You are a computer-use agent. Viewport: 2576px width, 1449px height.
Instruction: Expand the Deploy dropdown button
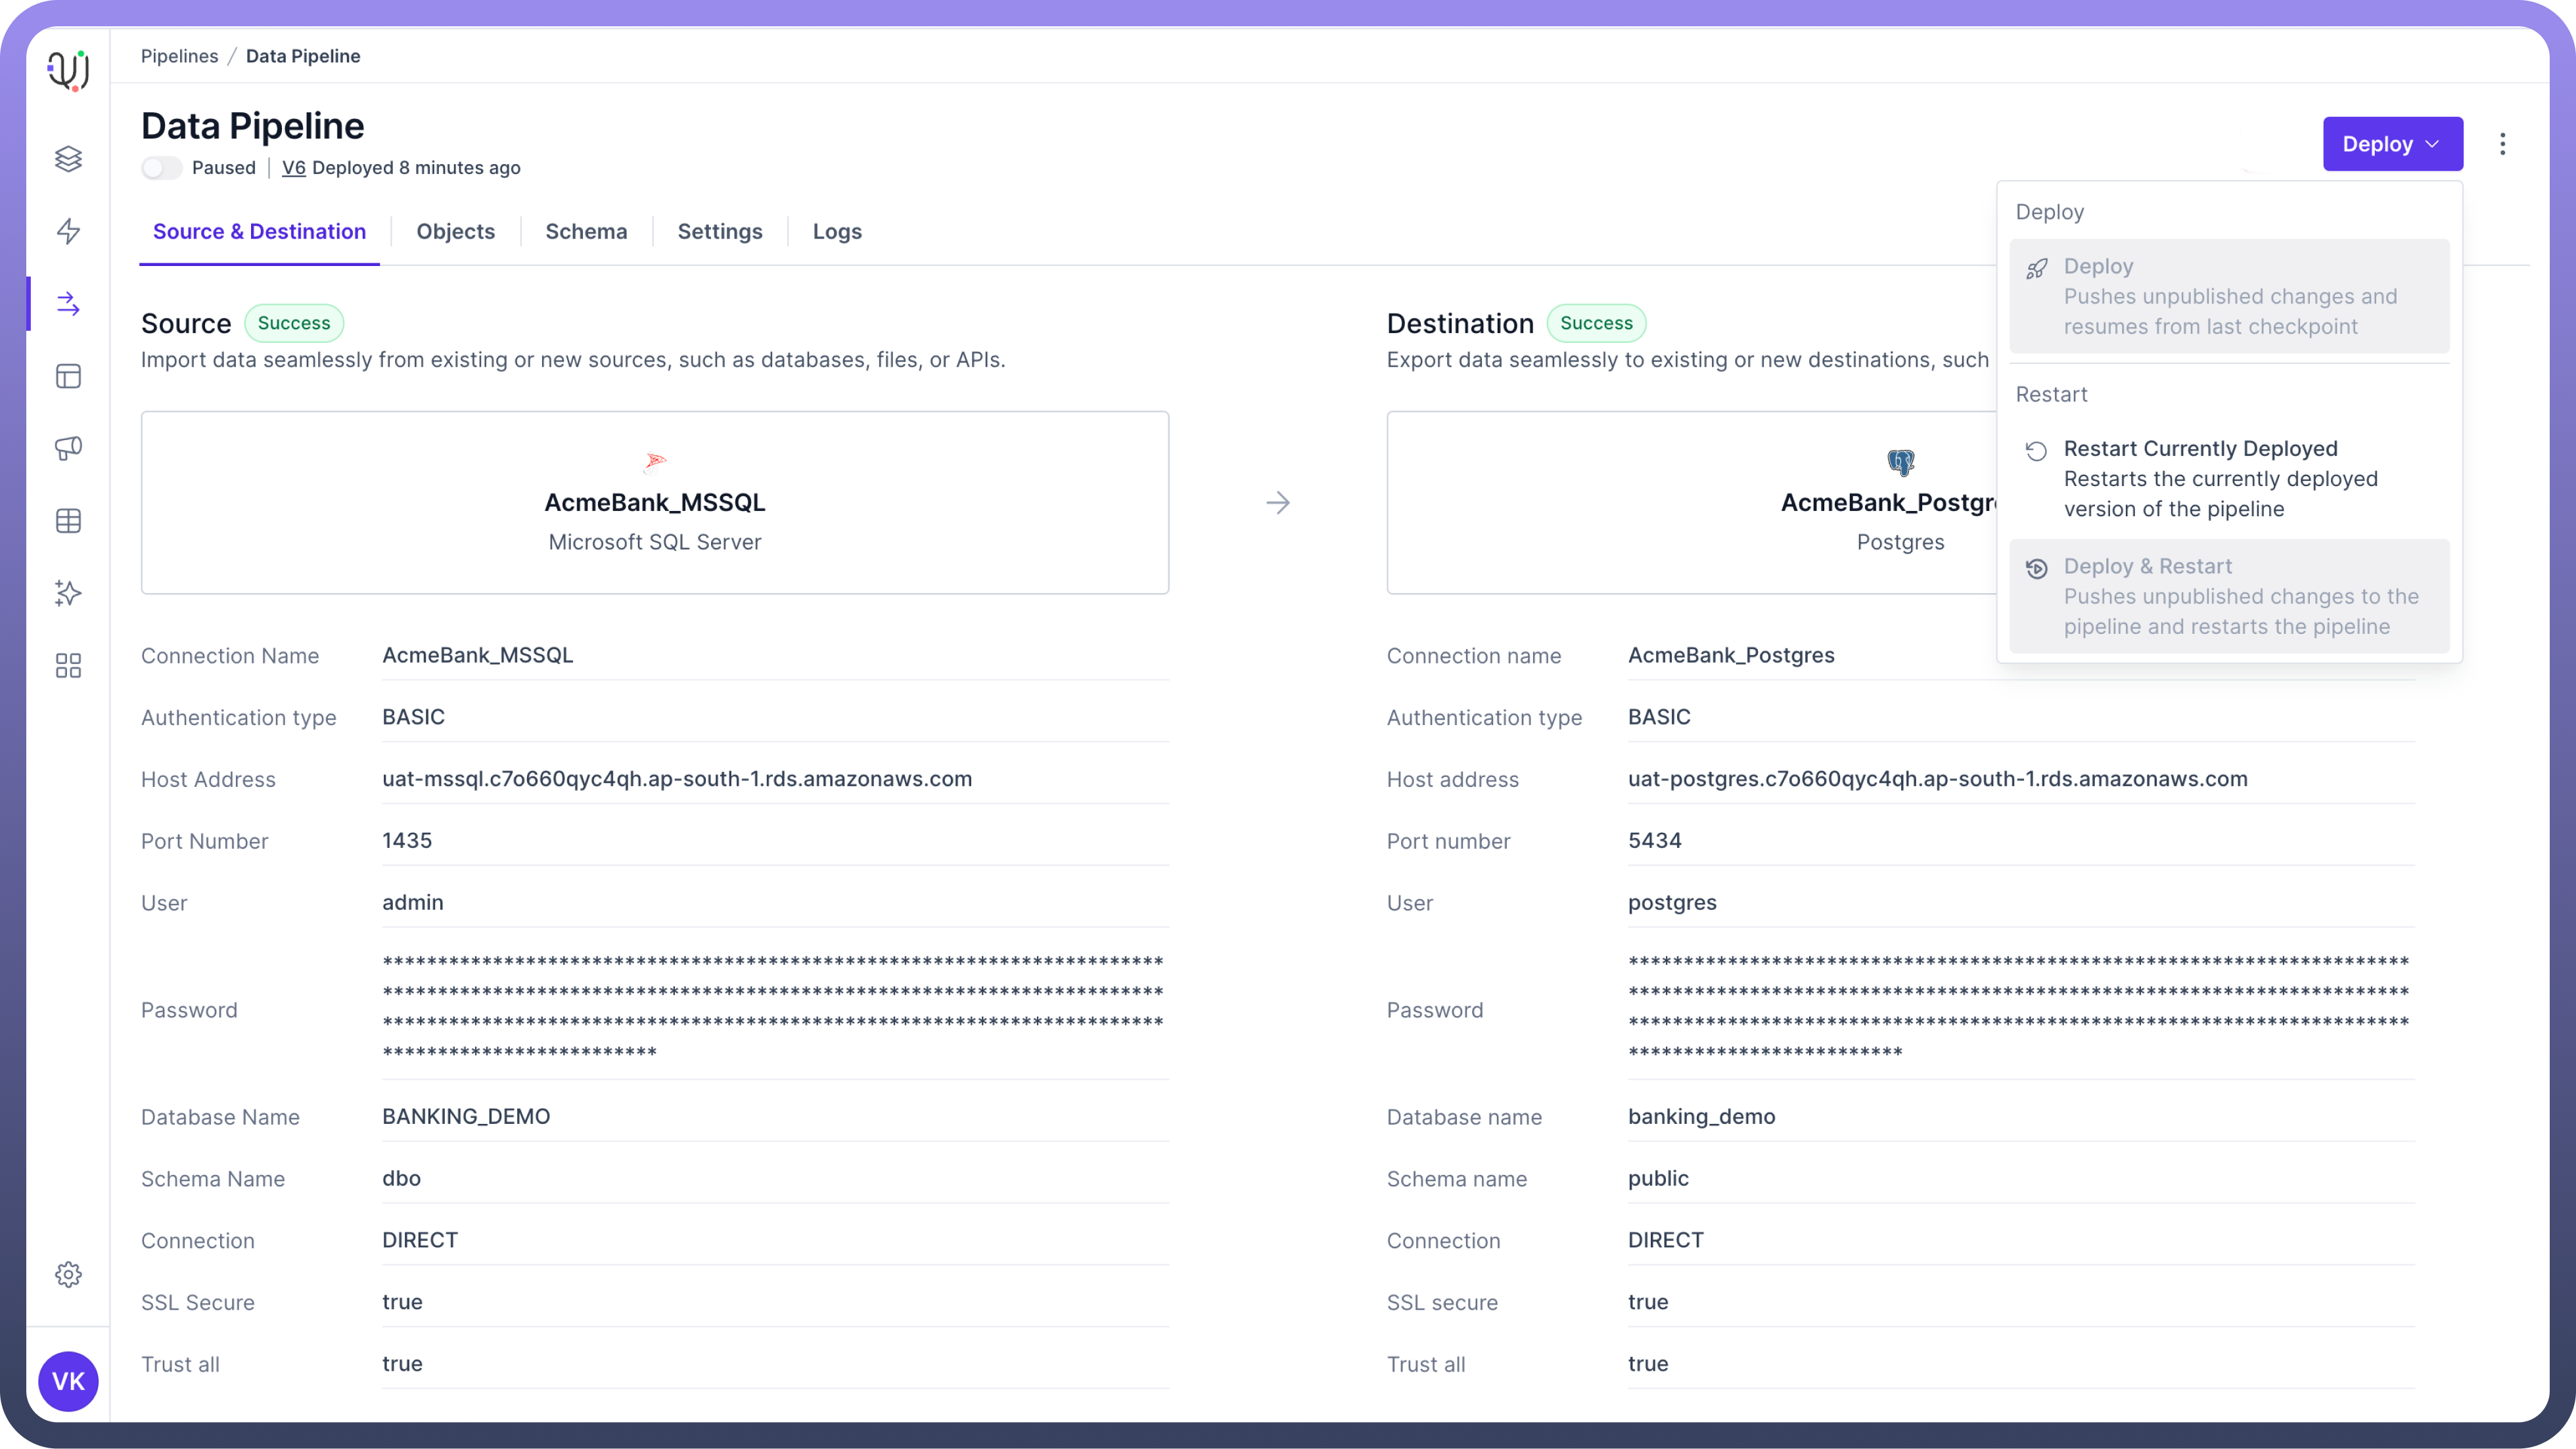[2392, 144]
